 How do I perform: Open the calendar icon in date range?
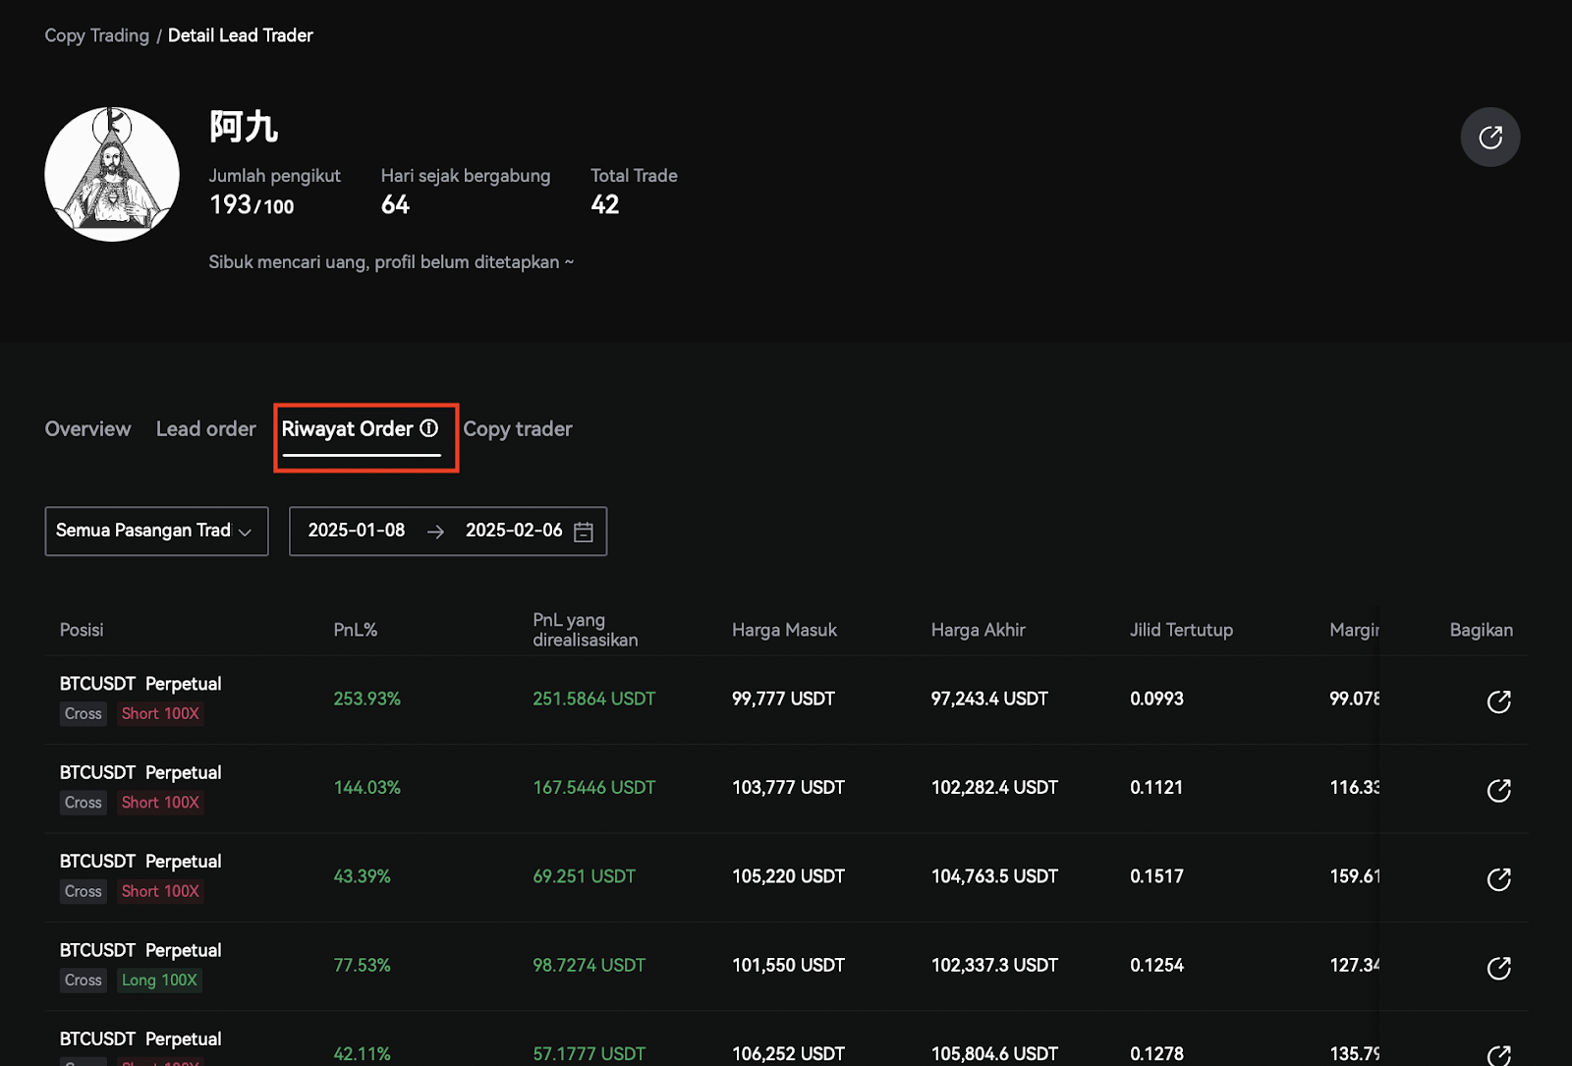[584, 532]
